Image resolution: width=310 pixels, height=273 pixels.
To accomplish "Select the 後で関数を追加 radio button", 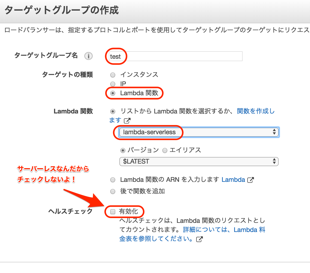I will [113, 191].
